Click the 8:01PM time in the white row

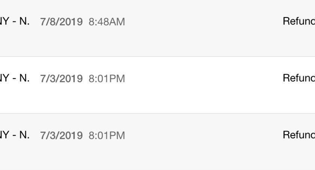(x=106, y=79)
